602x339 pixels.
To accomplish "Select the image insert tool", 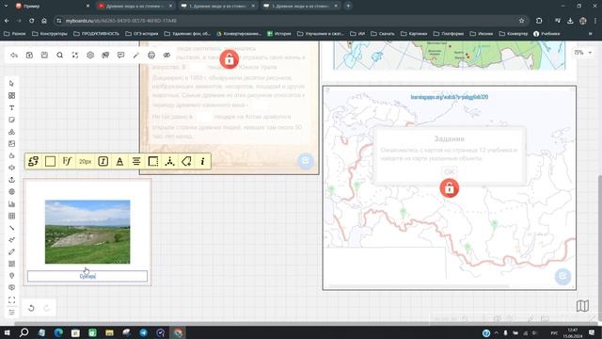I will point(11,144).
